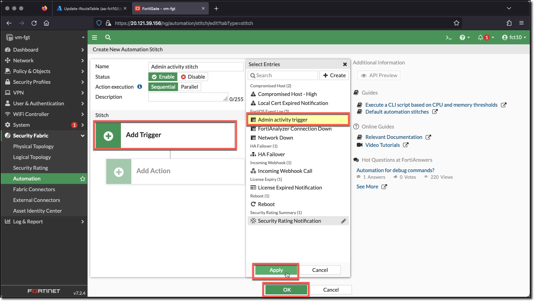
Task: Expand the VPN menu
Action: [x=44, y=93]
